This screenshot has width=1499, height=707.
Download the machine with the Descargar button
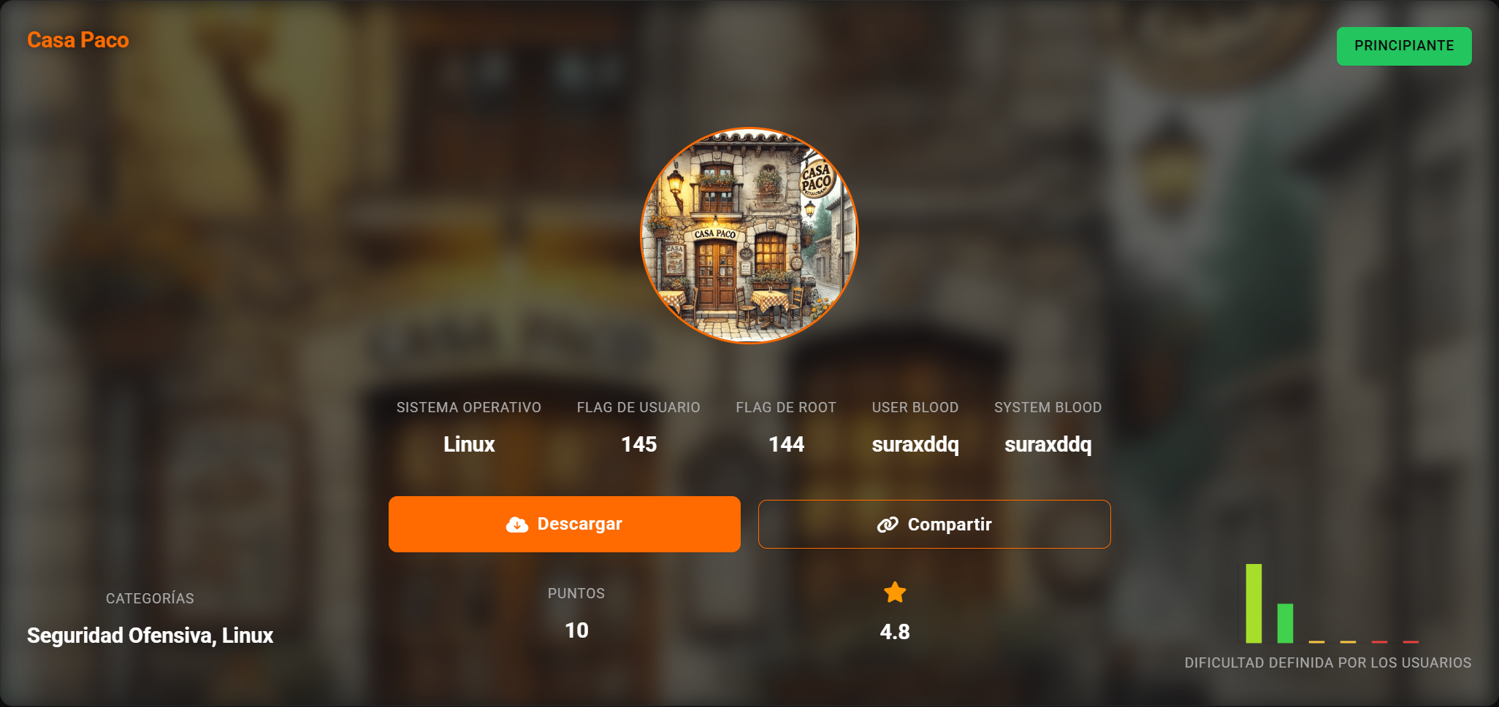[565, 524]
